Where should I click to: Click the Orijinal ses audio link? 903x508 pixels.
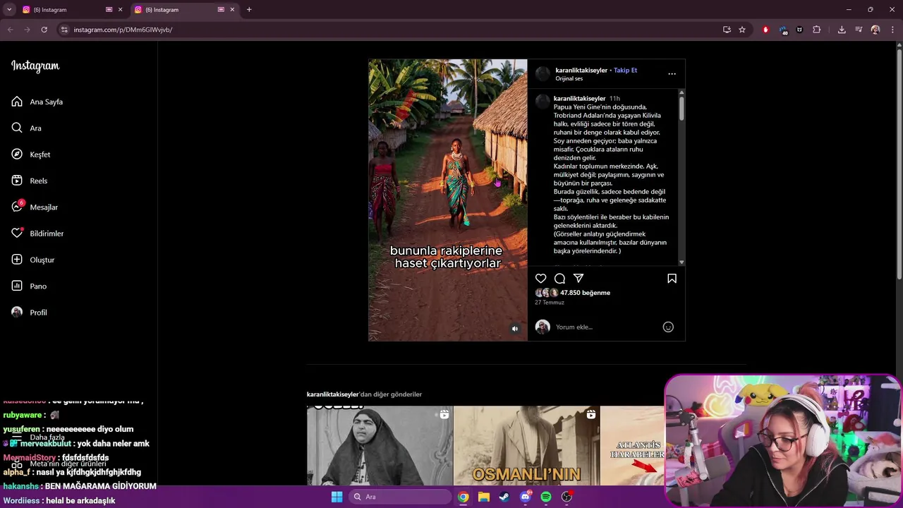click(569, 78)
